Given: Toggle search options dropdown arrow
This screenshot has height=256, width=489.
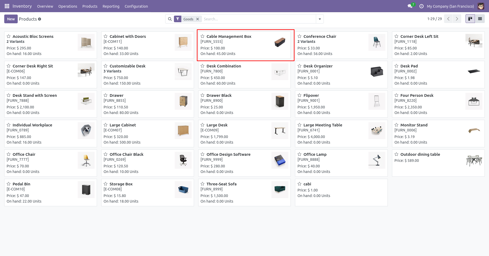Looking at the screenshot, I should pos(320,19).
